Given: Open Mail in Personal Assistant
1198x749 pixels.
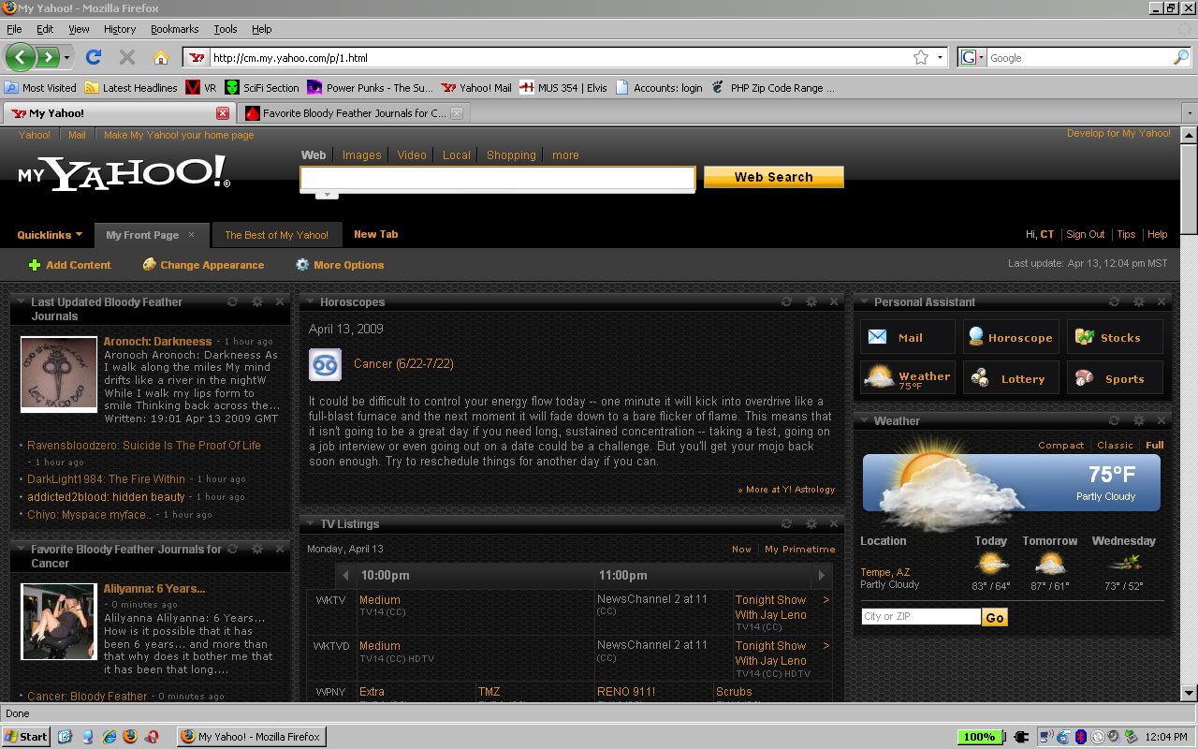Looking at the screenshot, I should tap(907, 338).
